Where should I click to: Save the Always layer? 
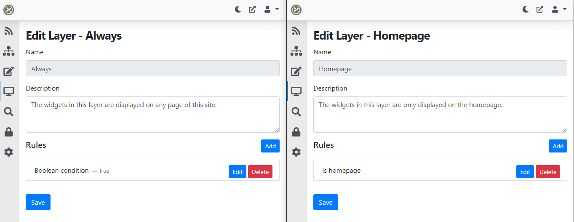(38, 202)
